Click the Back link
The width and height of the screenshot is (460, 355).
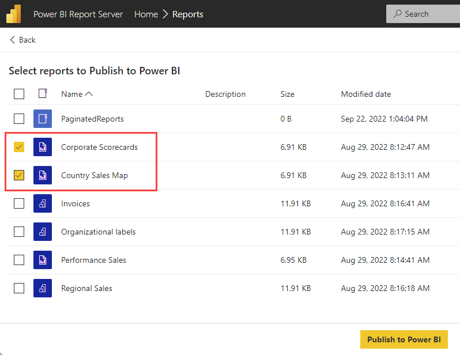[x=23, y=40]
